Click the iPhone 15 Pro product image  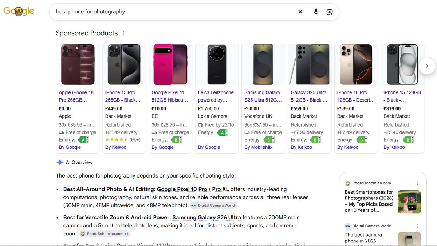click(x=124, y=64)
